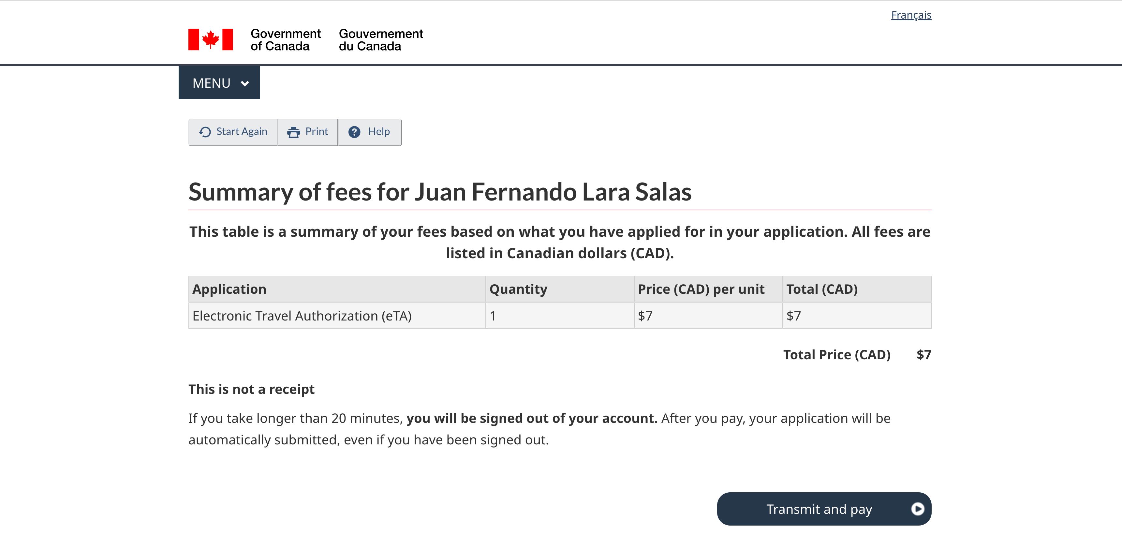Click the Summary of fees heading
Viewport: 1122px width, 536px height.
(440, 192)
